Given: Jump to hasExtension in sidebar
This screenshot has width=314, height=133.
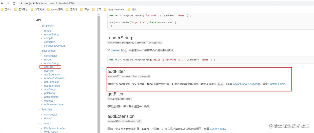Looking at the screenshot, I should coord(52,86).
